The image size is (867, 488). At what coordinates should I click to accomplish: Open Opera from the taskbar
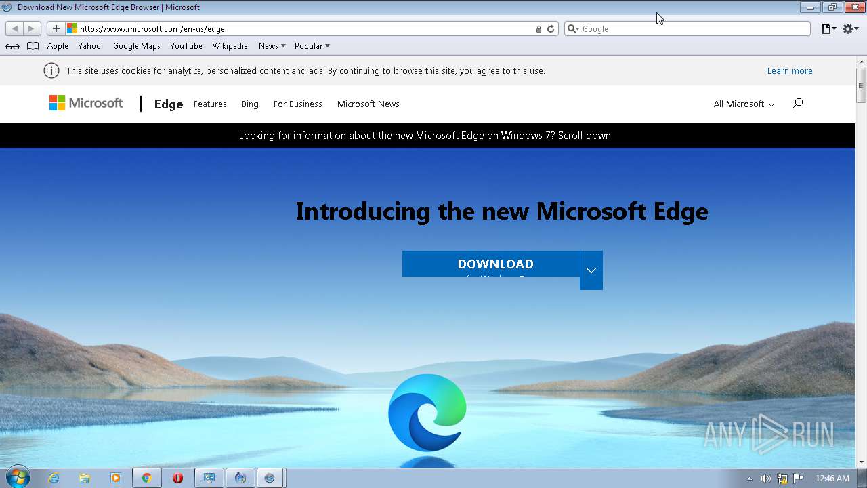[x=177, y=478]
